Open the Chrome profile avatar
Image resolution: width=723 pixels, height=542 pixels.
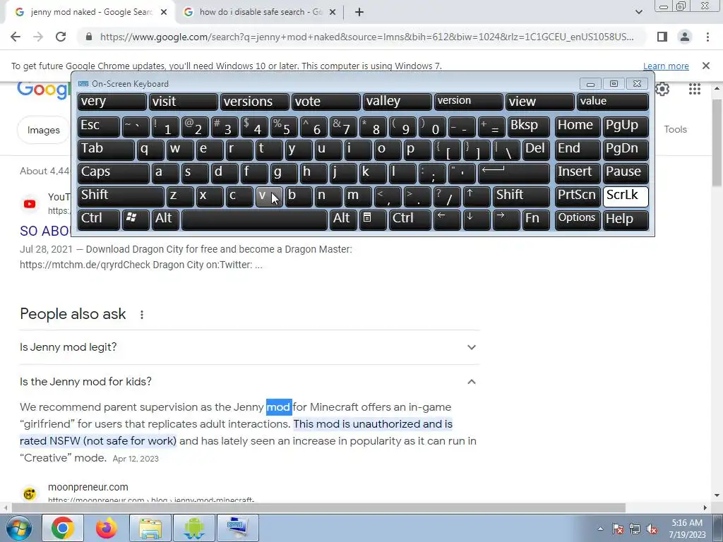tap(685, 37)
